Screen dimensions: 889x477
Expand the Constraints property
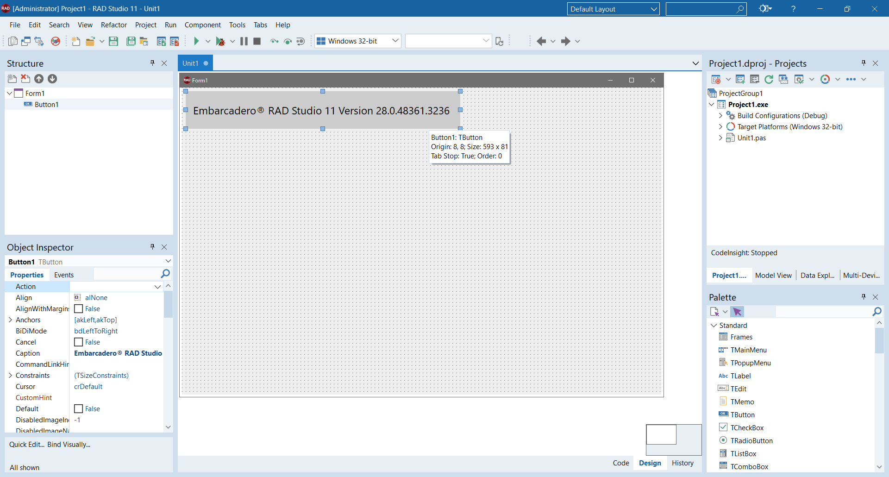pyautogui.click(x=10, y=376)
